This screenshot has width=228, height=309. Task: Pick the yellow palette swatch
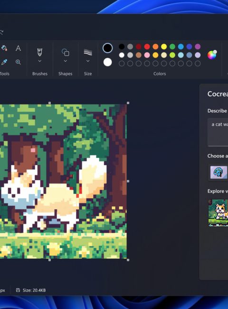coord(164,47)
